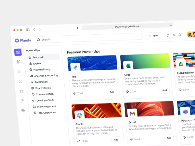The image size is (195, 146).
Task: Click the download cloud icon on Gmail card
Action: click(132, 139)
